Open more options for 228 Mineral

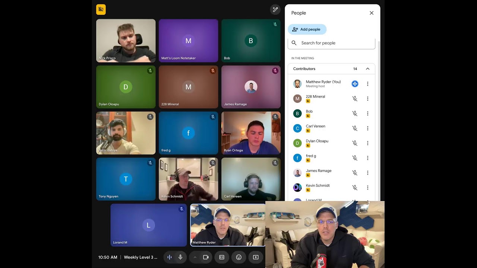[x=367, y=99]
